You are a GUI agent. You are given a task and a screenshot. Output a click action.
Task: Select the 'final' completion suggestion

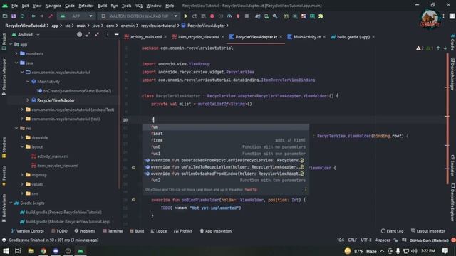(x=226, y=134)
